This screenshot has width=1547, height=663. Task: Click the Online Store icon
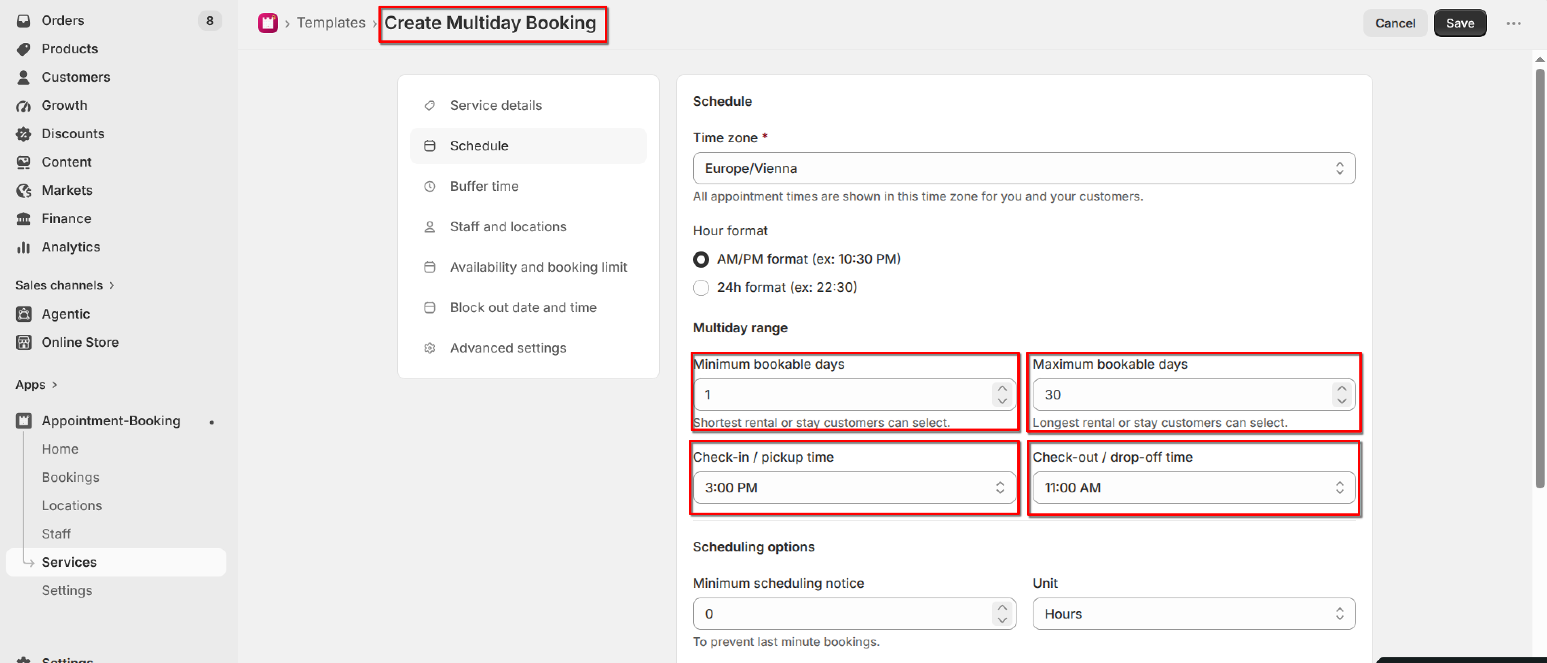click(x=23, y=342)
